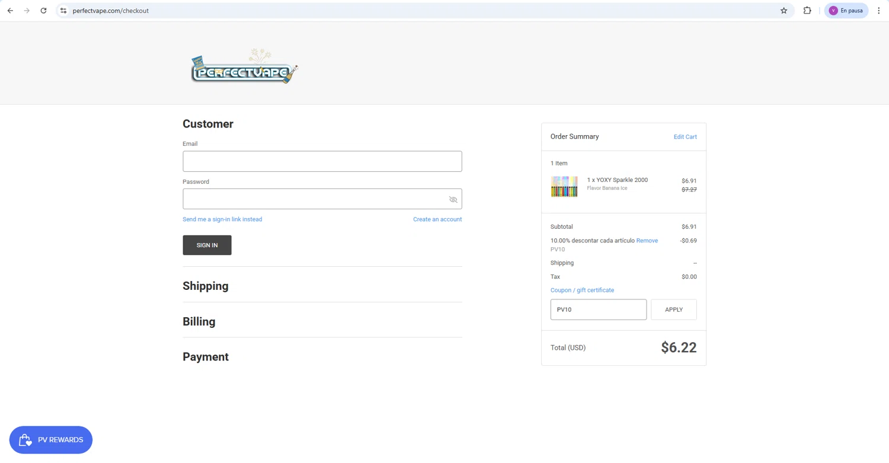Bookmark this page with the star icon

pyautogui.click(x=784, y=11)
